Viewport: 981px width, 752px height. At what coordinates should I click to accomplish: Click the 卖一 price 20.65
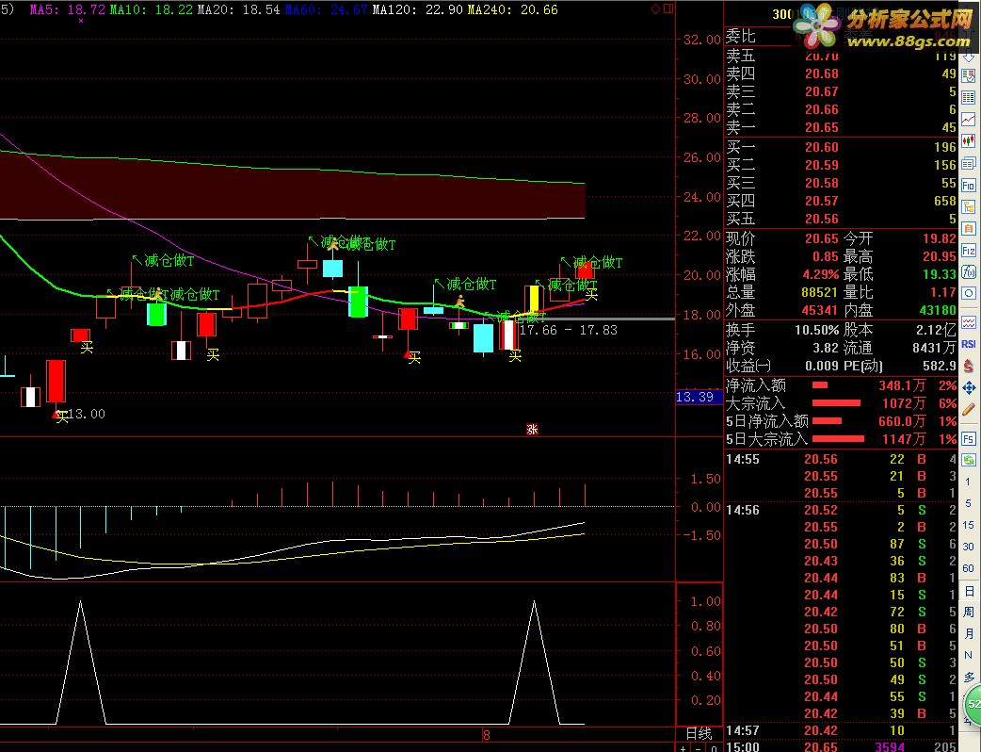(822, 127)
